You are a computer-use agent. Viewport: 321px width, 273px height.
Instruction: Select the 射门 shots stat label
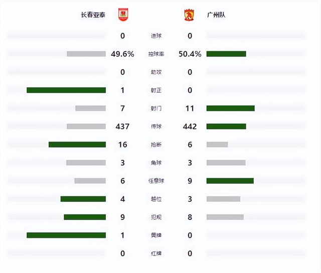coord(156,108)
